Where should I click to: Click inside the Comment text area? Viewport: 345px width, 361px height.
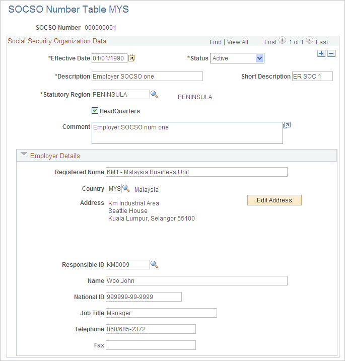coord(187,133)
